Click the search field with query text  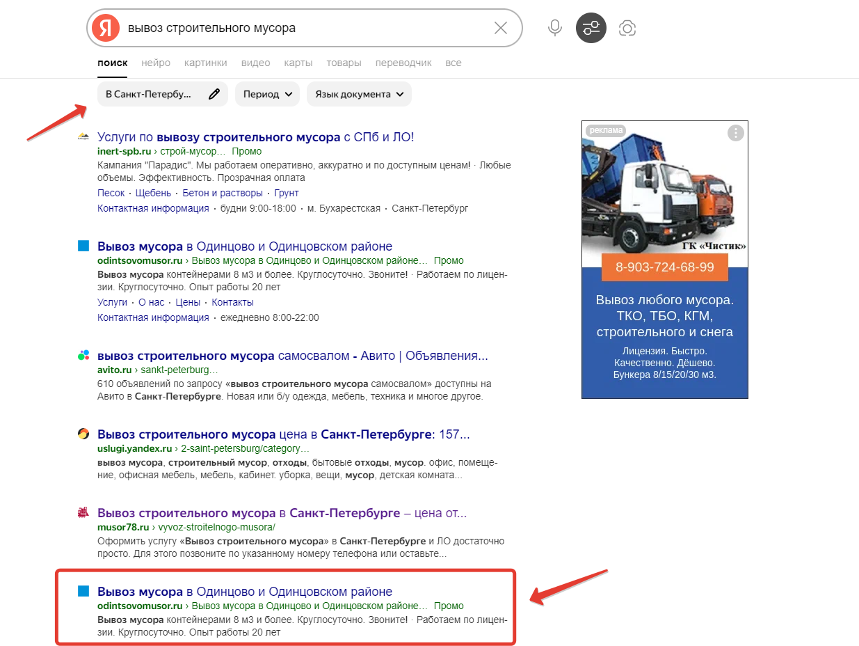coord(305,28)
